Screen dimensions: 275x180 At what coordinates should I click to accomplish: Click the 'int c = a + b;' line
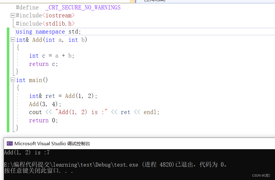52,56
